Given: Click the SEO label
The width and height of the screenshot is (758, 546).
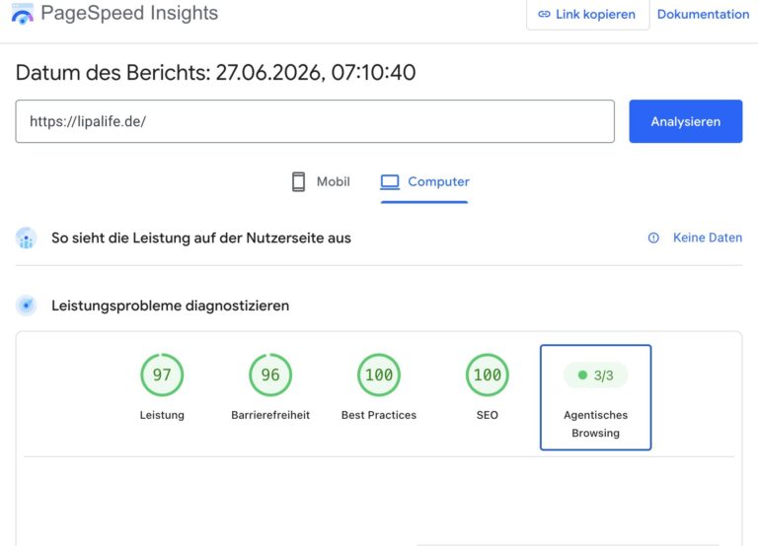Looking at the screenshot, I should pos(487,415).
